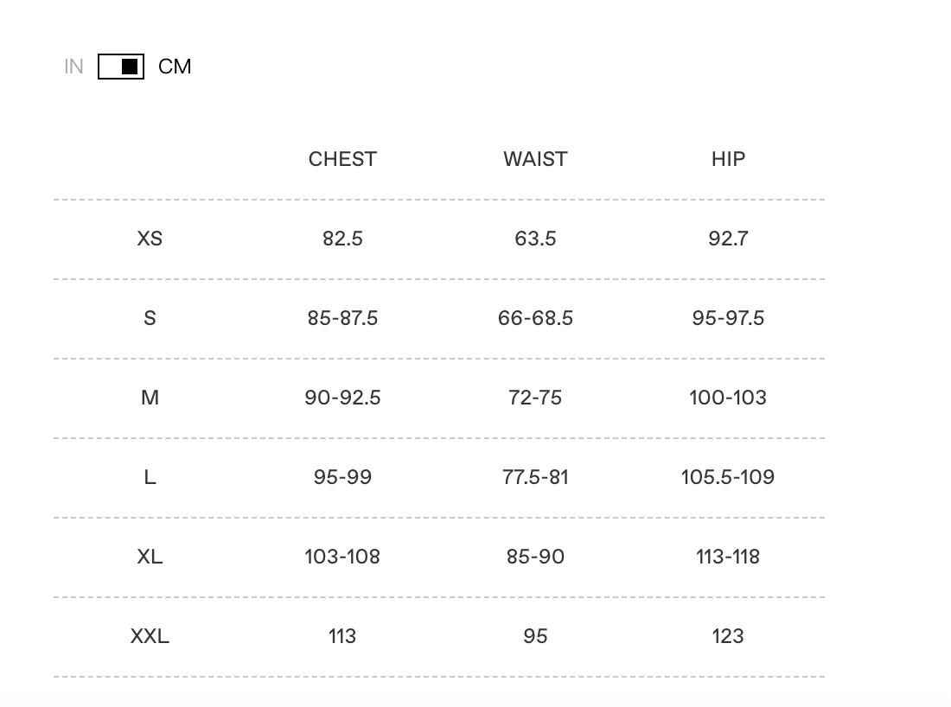Click the XS chest value 82.5
Screen dimensions: 951x707
click(342, 239)
